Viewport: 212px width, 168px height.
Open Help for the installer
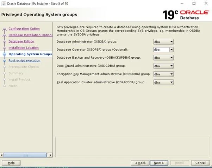point(11,163)
